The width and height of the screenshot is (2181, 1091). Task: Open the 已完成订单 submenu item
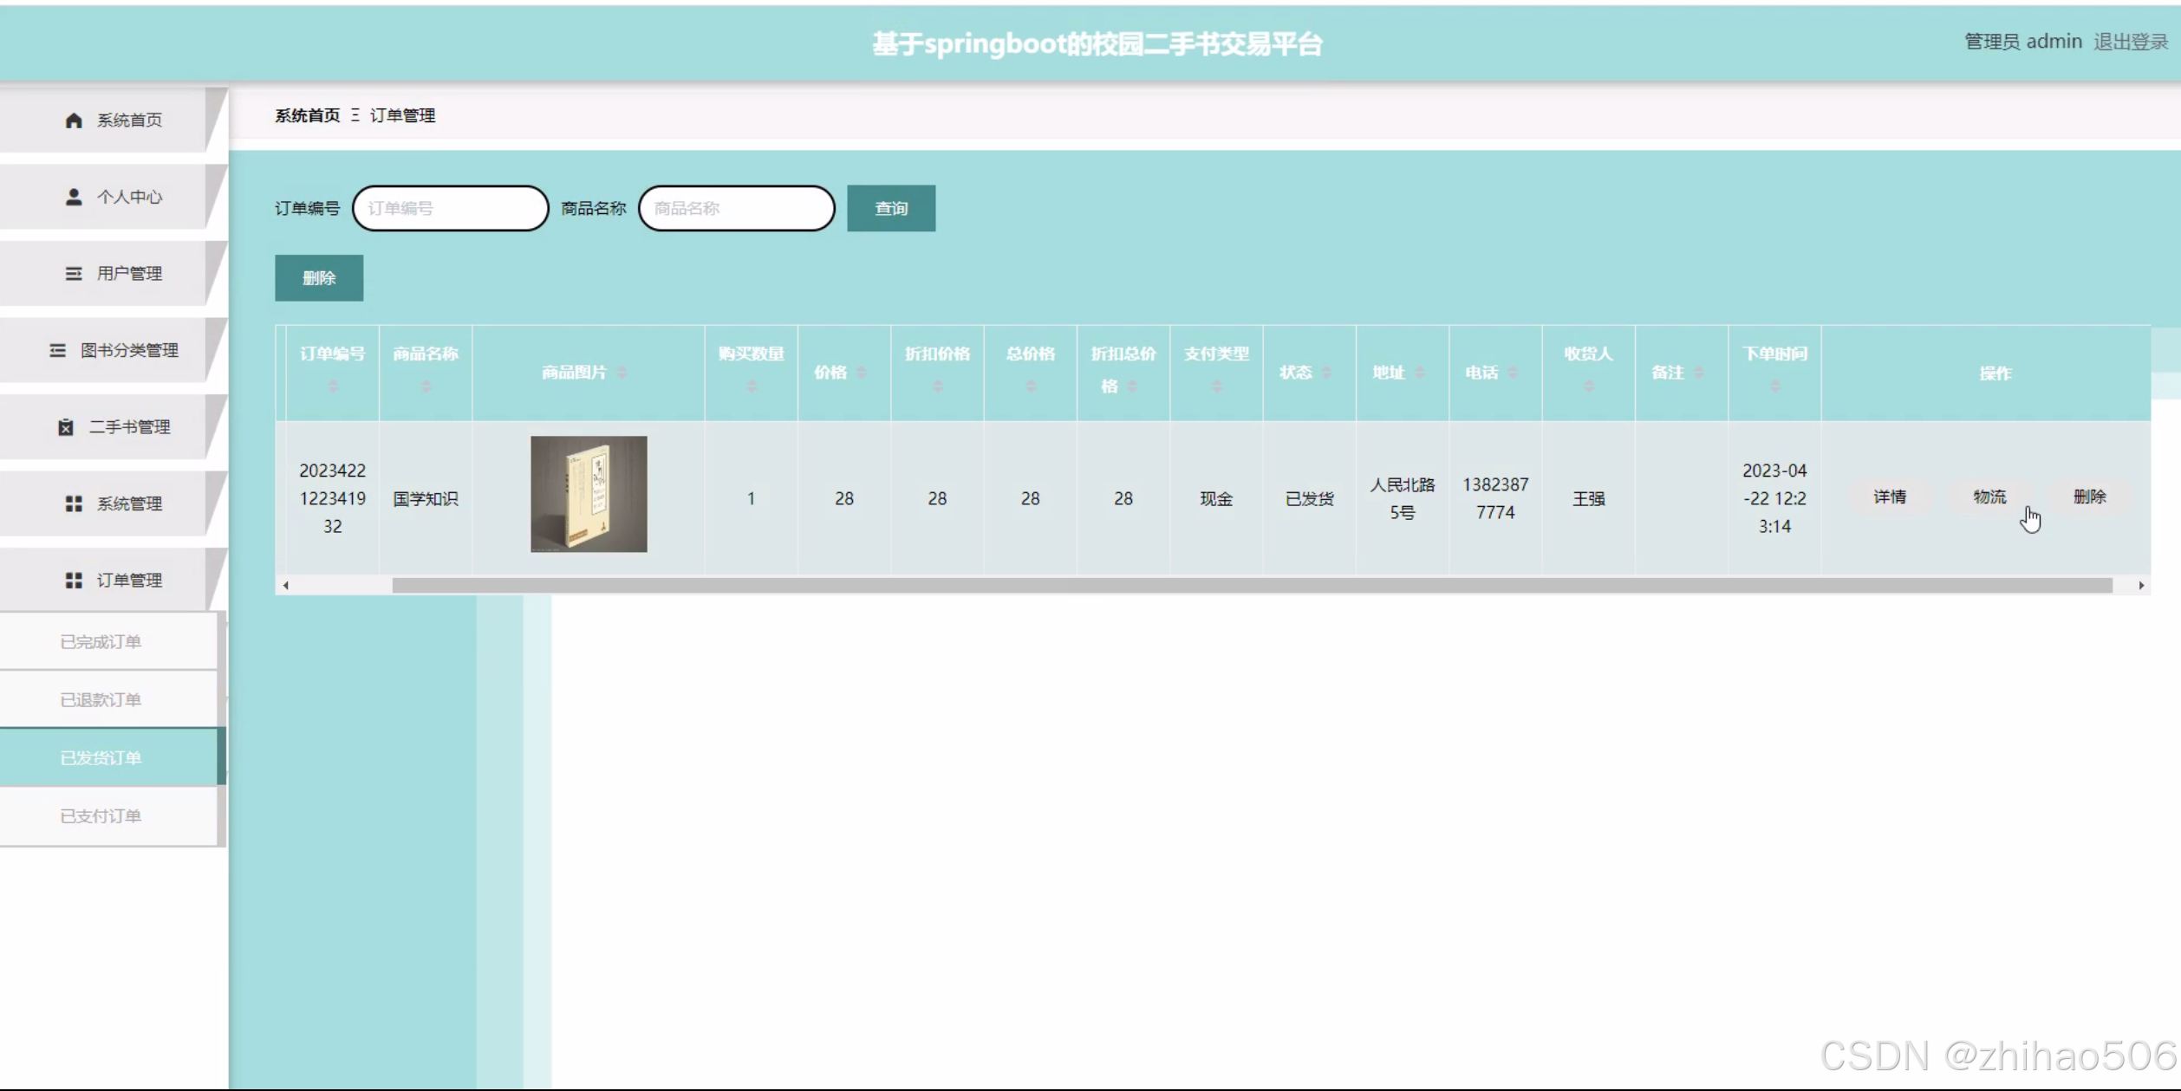point(101,642)
